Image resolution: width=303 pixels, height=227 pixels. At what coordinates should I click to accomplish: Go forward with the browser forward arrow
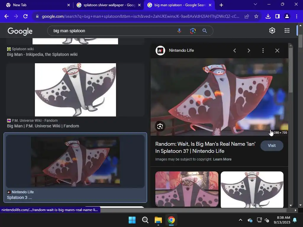point(16,17)
